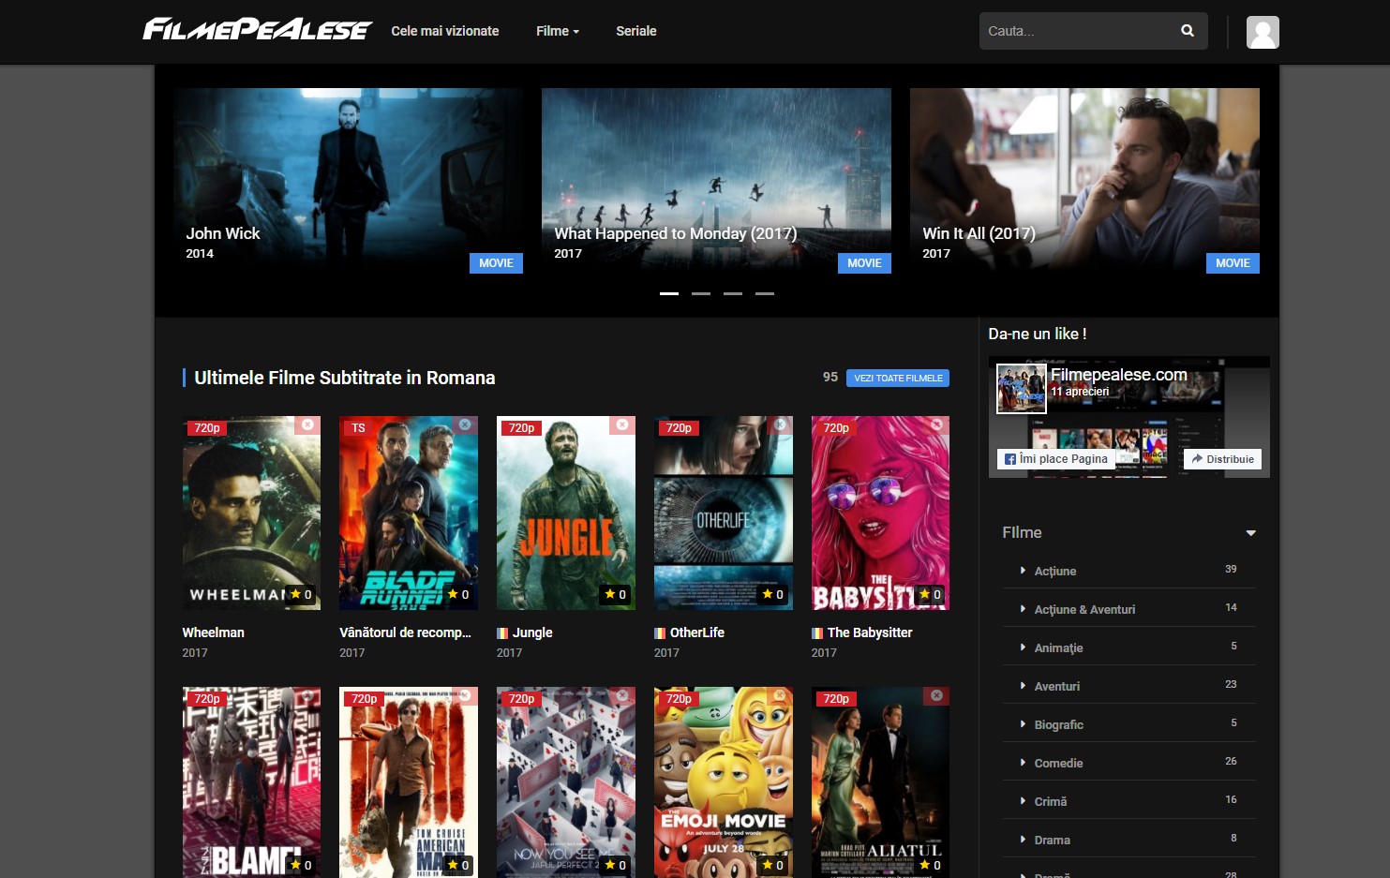Click the arrow icon beside Comedie category
The width and height of the screenshot is (1390, 878).
coord(1023,762)
